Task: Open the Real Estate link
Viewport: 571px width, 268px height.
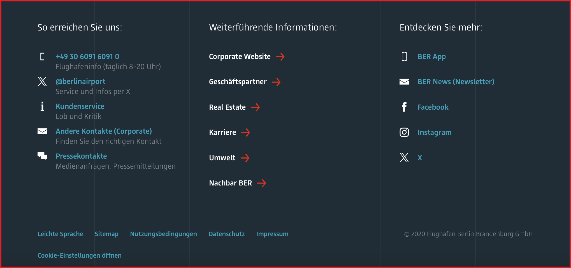Action: click(228, 107)
